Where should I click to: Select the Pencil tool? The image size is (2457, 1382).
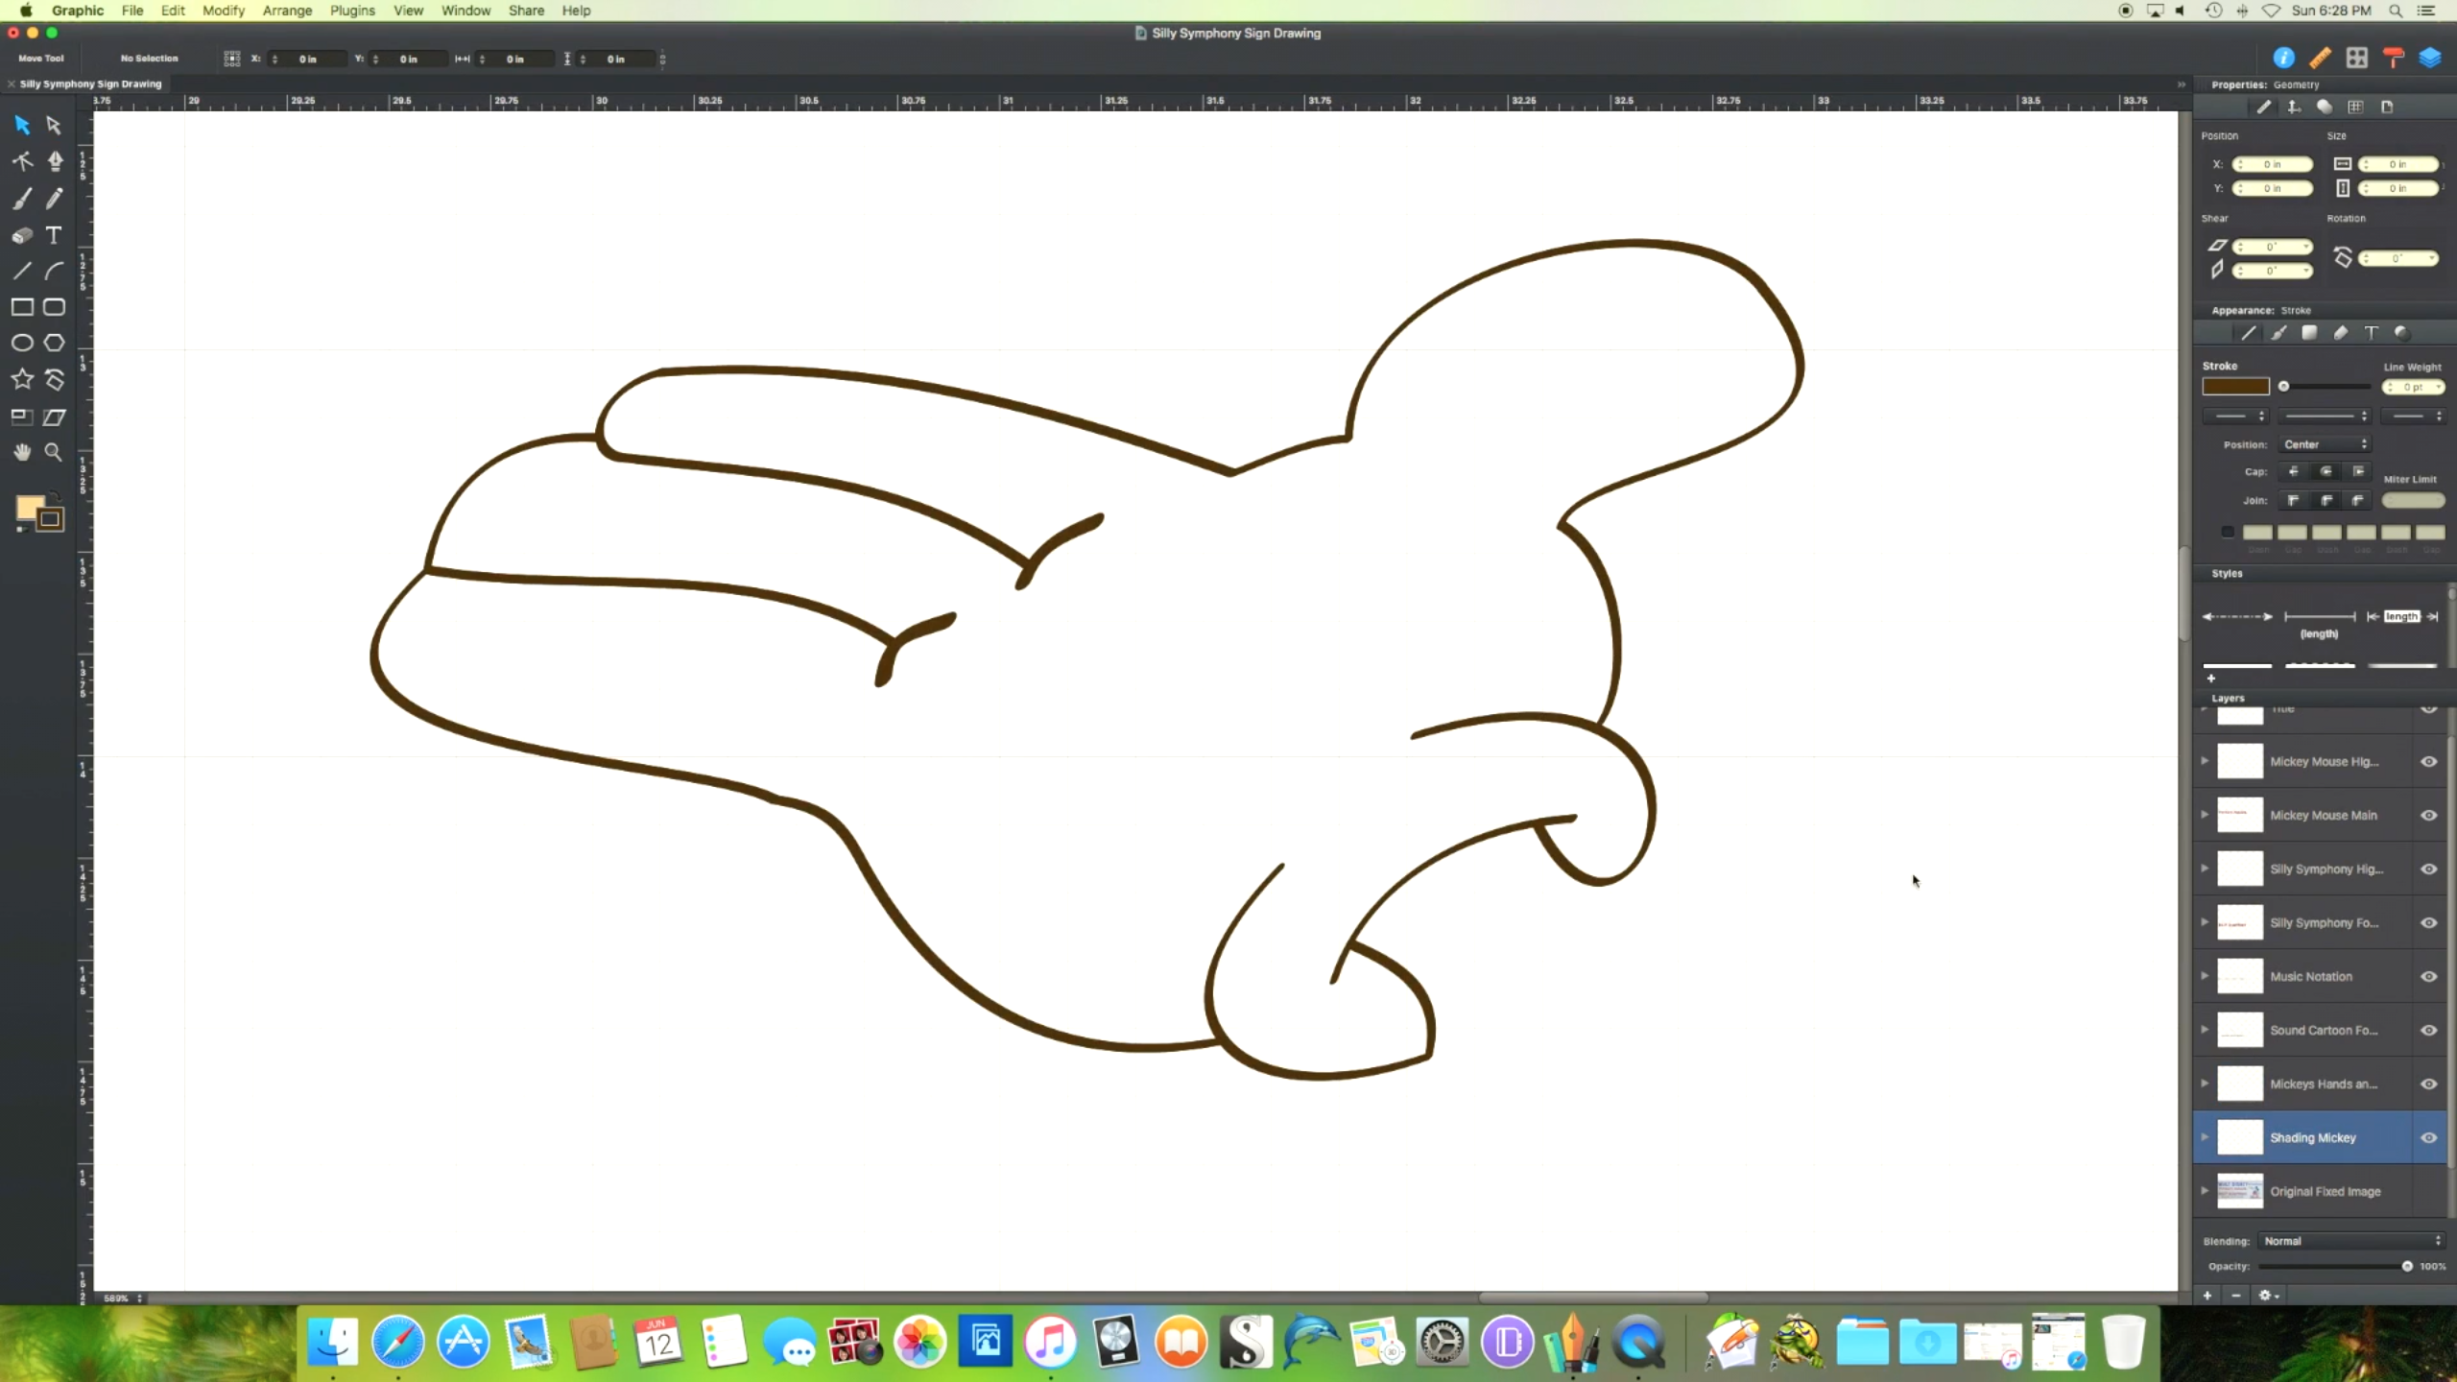coord(55,198)
